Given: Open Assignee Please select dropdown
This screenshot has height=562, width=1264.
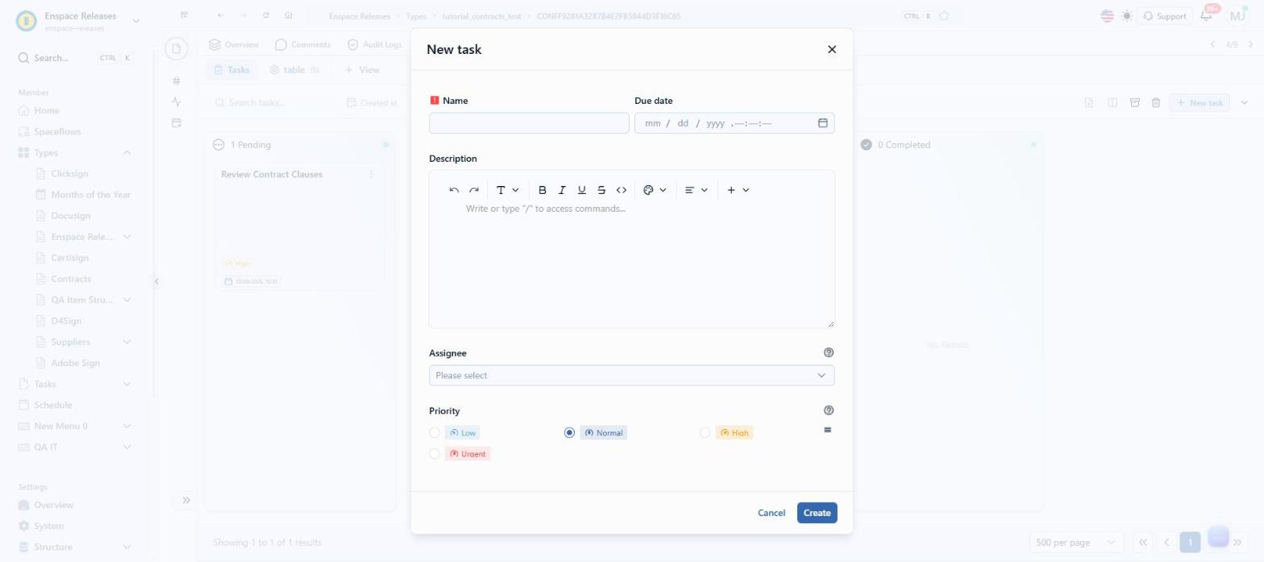Looking at the screenshot, I should [632, 375].
